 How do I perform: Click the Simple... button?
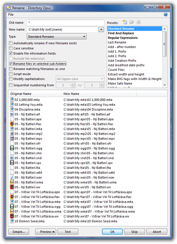(18, 232)
